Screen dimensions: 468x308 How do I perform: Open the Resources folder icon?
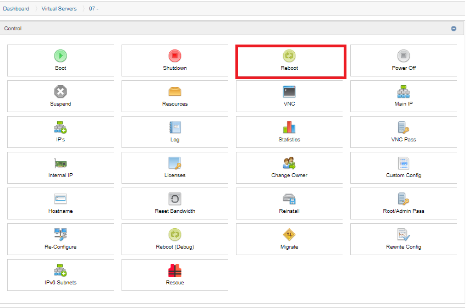(175, 91)
